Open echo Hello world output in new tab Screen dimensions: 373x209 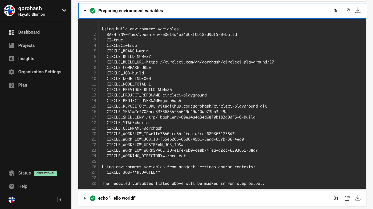click(x=347, y=198)
